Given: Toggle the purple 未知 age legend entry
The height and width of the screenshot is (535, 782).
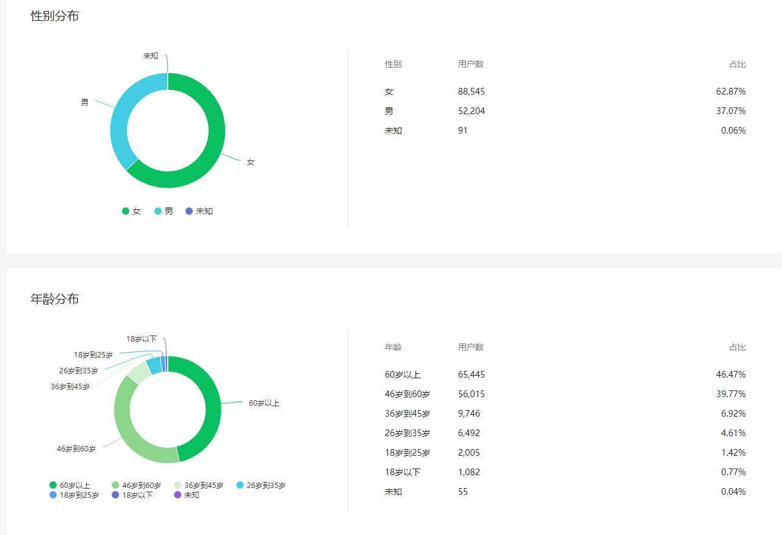Looking at the screenshot, I should 187,495.
